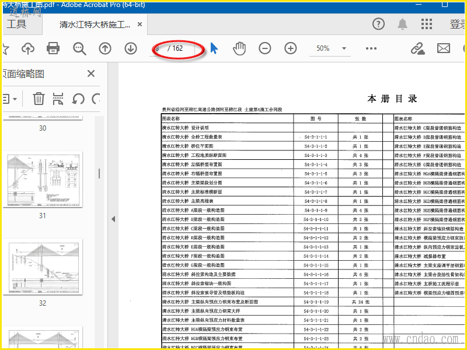Zoom in with the plus button
This screenshot has height=350, width=467.
point(290,48)
